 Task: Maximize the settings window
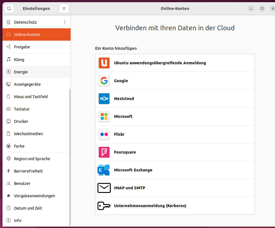coord(262,9)
